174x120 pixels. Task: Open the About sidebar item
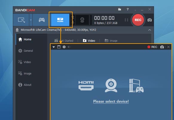point(25,85)
